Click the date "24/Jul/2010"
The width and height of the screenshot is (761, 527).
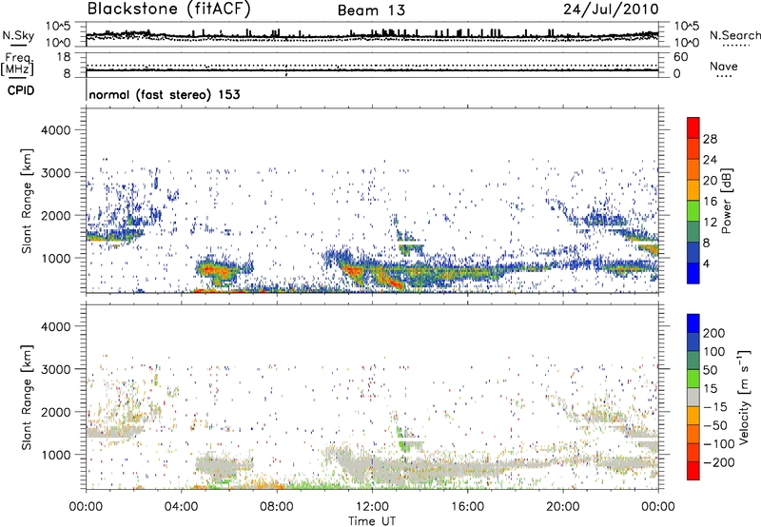(x=611, y=10)
